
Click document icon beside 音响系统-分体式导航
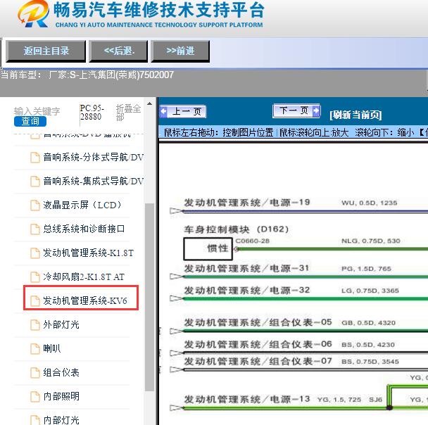[35, 158]
